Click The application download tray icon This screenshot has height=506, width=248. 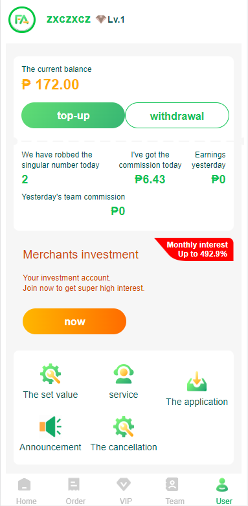coord(197,381)
